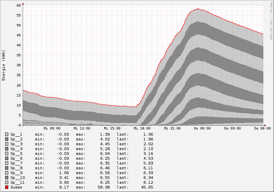This screenshot has width=274, height=192.
Task: Select the Sp__8 legend color square
Action: tap(7, 168)
